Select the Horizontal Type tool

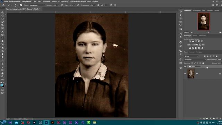coord(2,64)
